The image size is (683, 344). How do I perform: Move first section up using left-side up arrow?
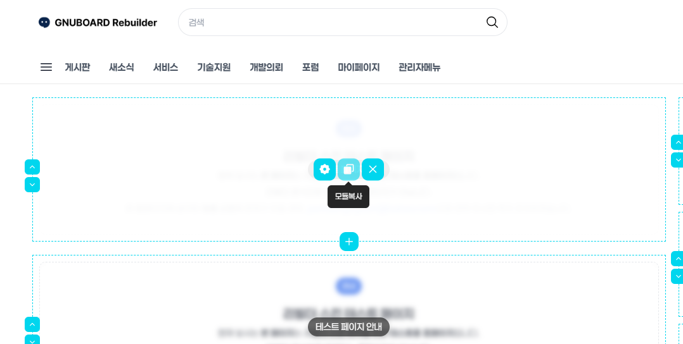tap(32, 167)
